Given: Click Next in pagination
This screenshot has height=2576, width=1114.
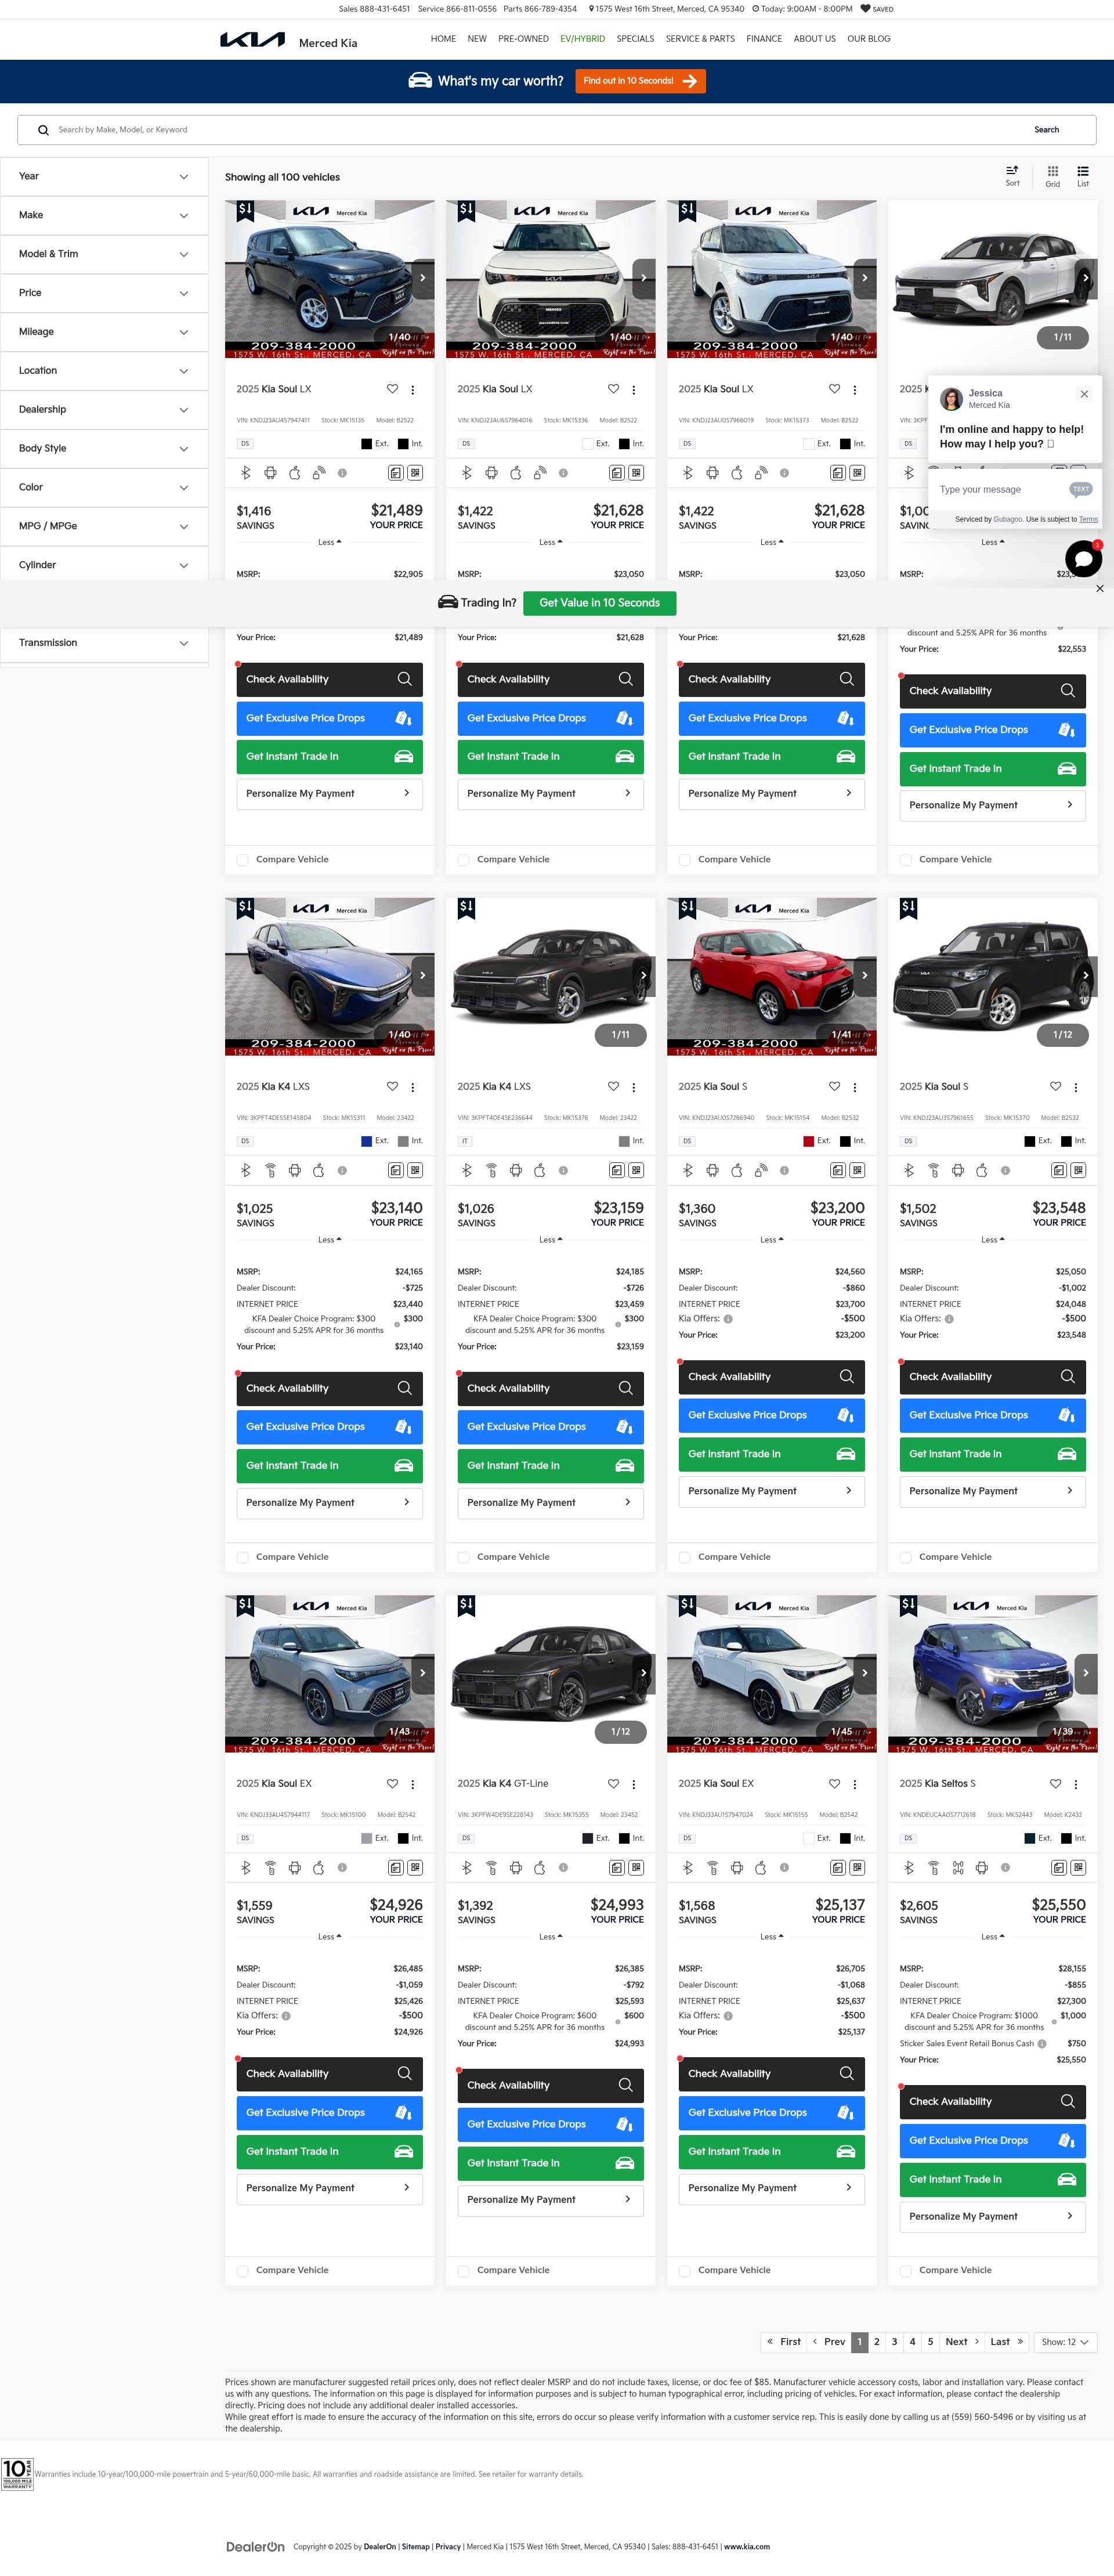Looking at the screenshot, I should (x=961, y=2342).
